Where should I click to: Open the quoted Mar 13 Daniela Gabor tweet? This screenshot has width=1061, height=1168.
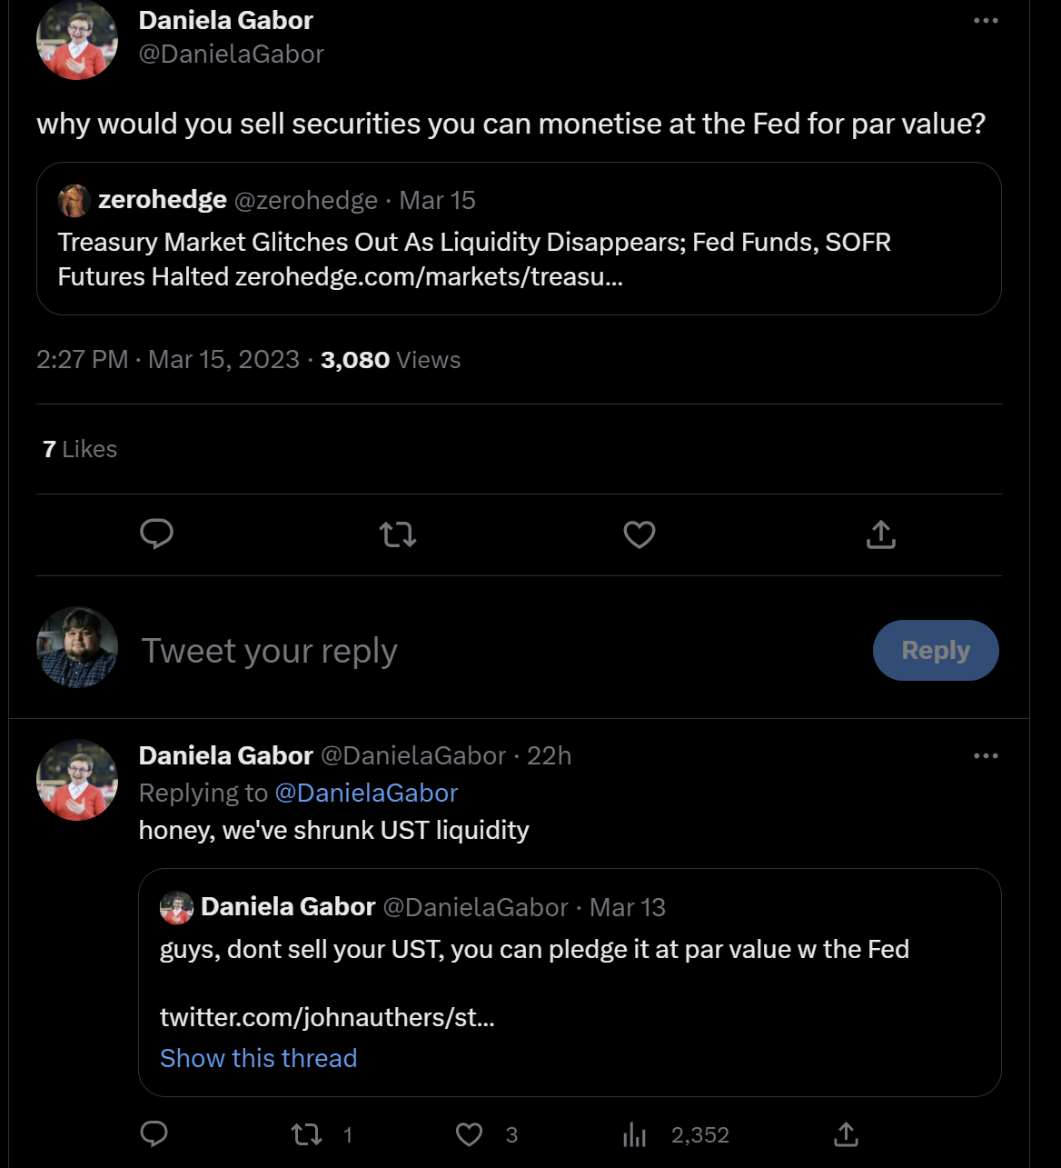570,983
